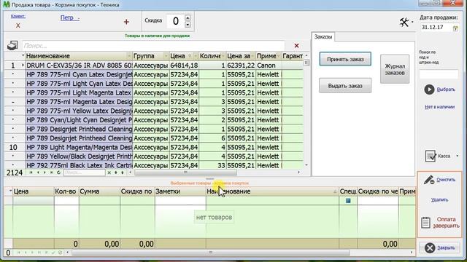Screen dimensions: 467x262
Task: Click Оплата завершить to finish payment
Action: point(446,223)
